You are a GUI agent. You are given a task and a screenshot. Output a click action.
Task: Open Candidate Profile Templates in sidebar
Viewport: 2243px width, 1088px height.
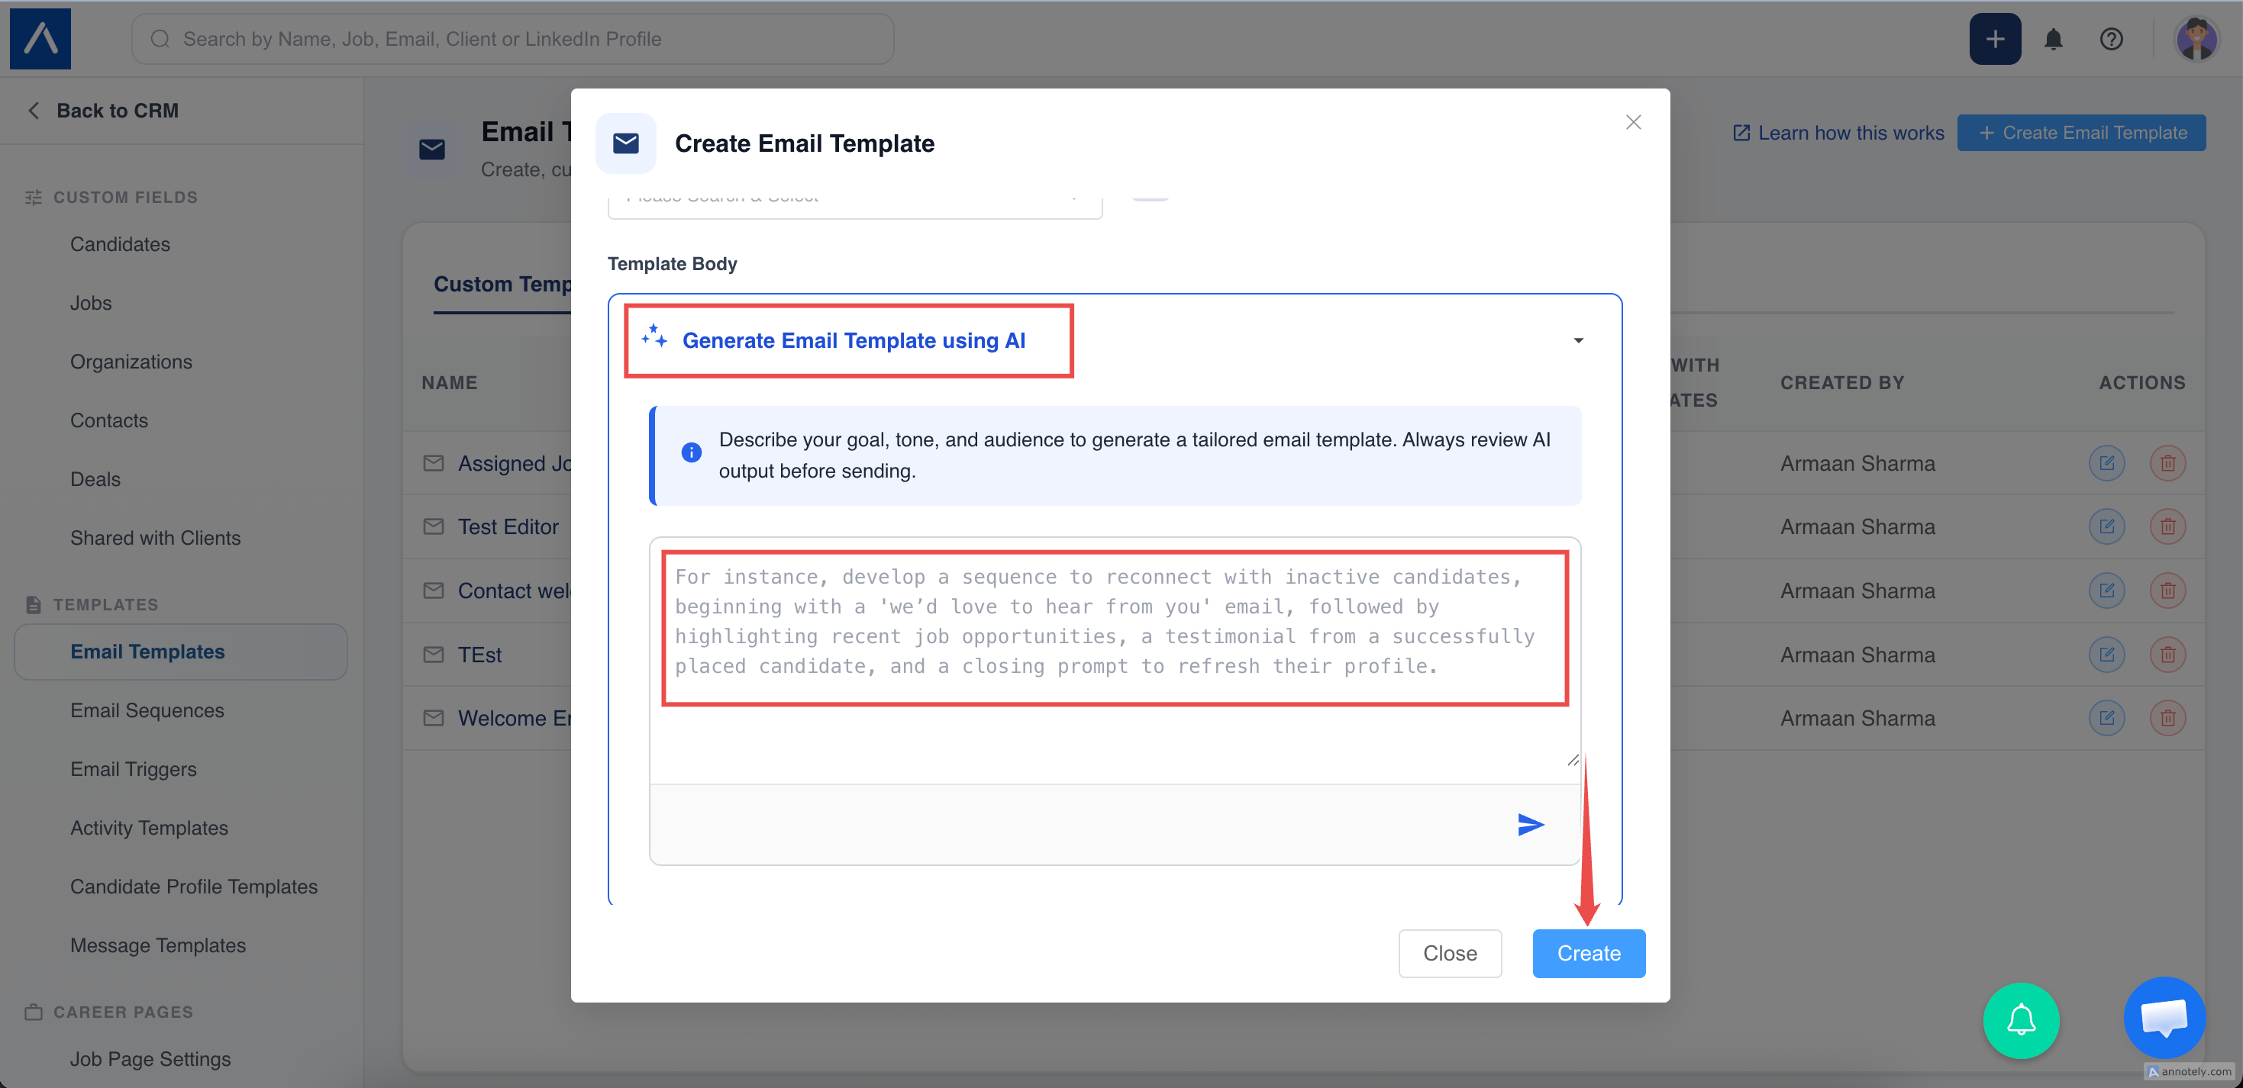193,887
